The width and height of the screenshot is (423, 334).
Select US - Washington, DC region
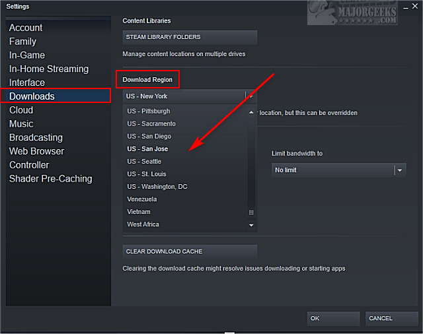(186, 187)
